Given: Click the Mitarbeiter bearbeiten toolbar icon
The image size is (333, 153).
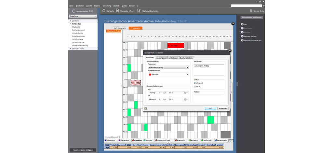Looking at the screenshot, I should point(139,11).
